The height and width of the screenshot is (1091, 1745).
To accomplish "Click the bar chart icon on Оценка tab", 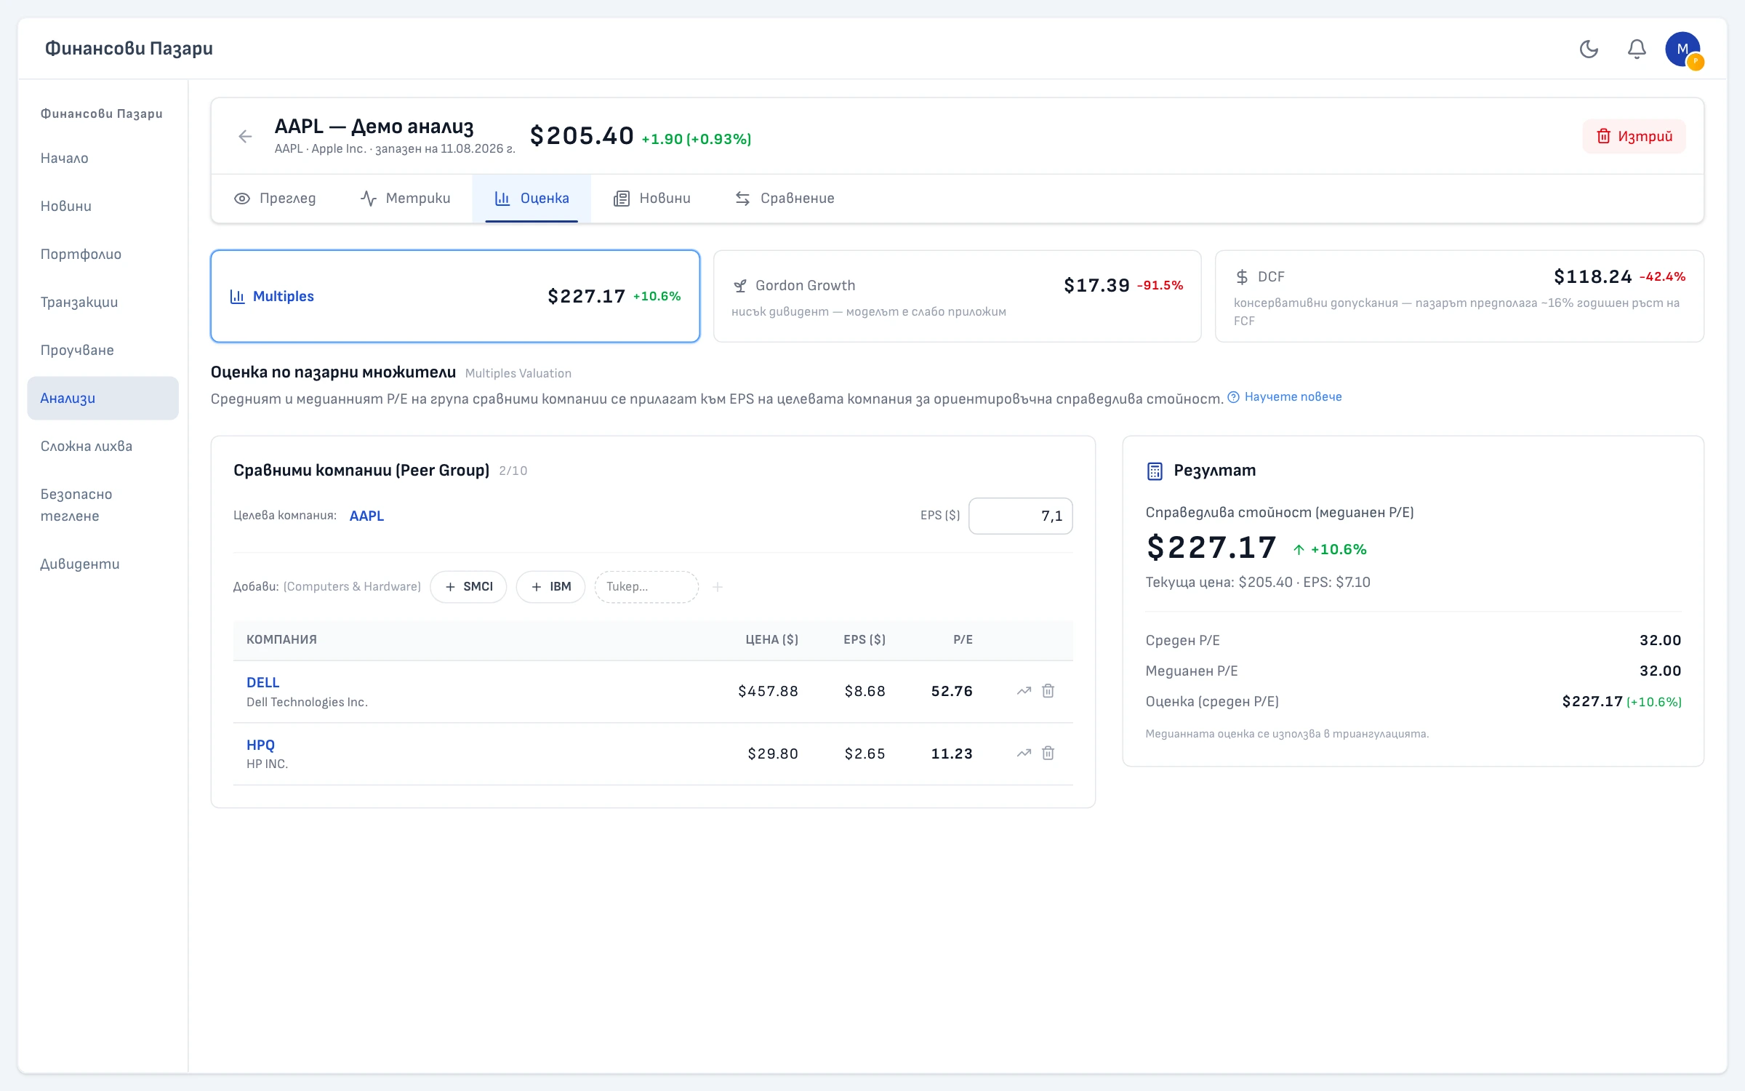I will (x=502, y=199).
